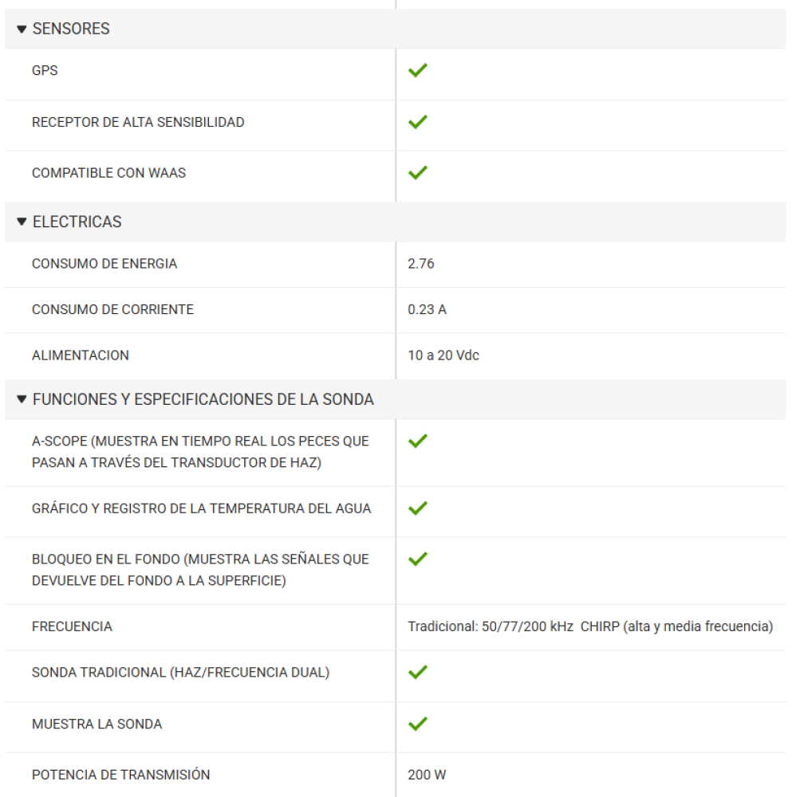Click the ELECTRICAS section header text
The image size is (792, 797).
tap(77, 222)
